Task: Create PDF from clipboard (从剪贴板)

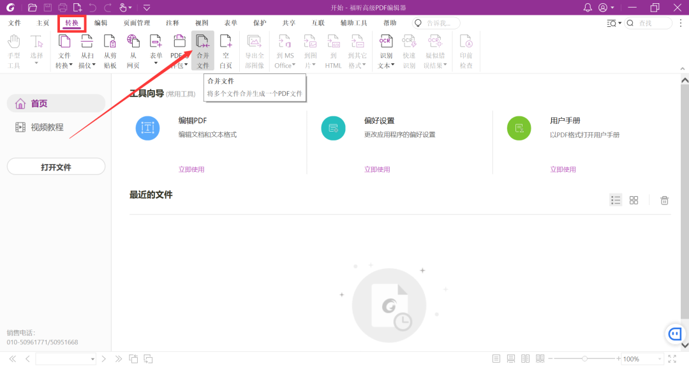Action: click(110, 52)
